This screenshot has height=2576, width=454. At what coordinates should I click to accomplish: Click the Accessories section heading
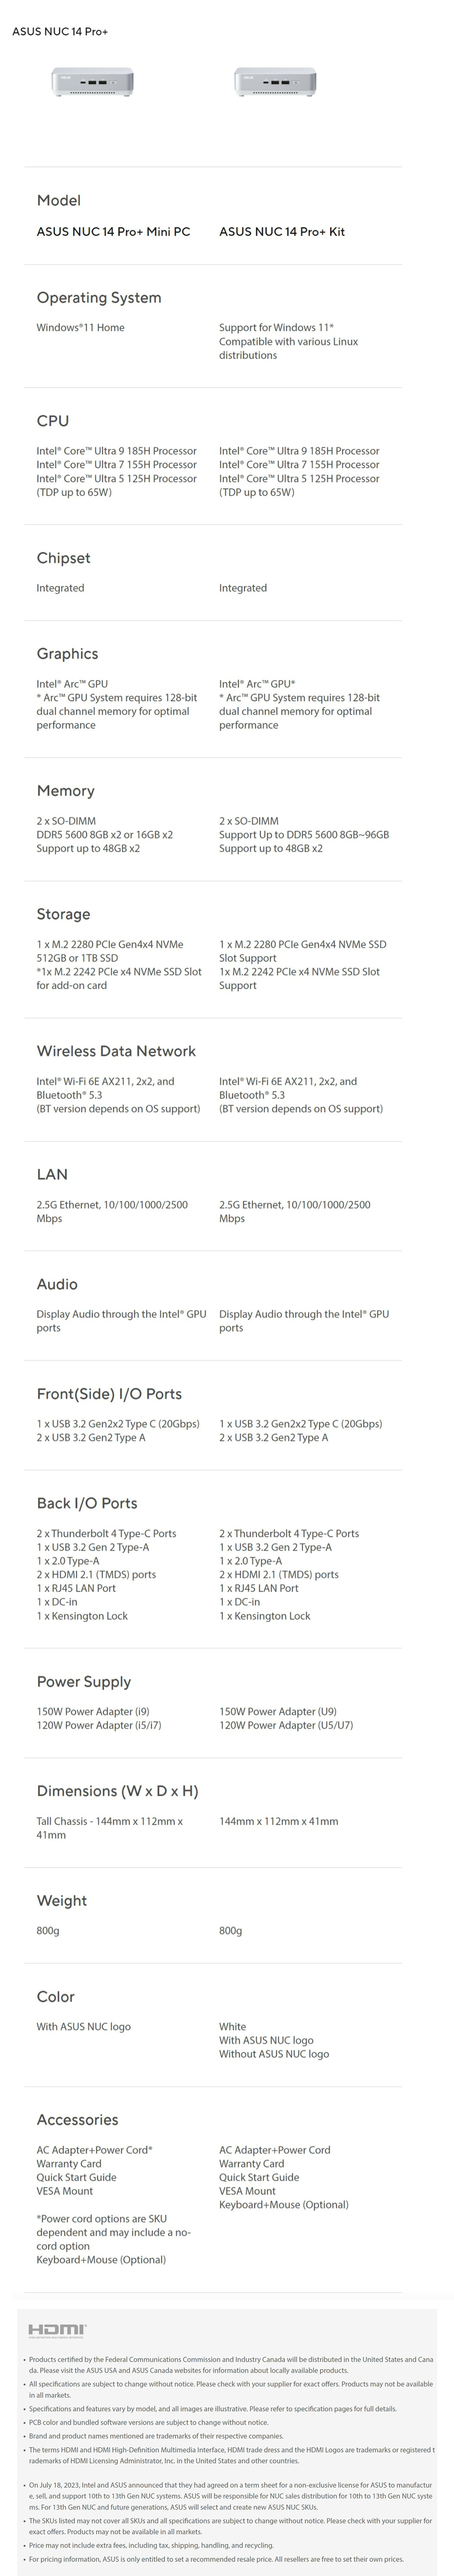pos(78,2120)
